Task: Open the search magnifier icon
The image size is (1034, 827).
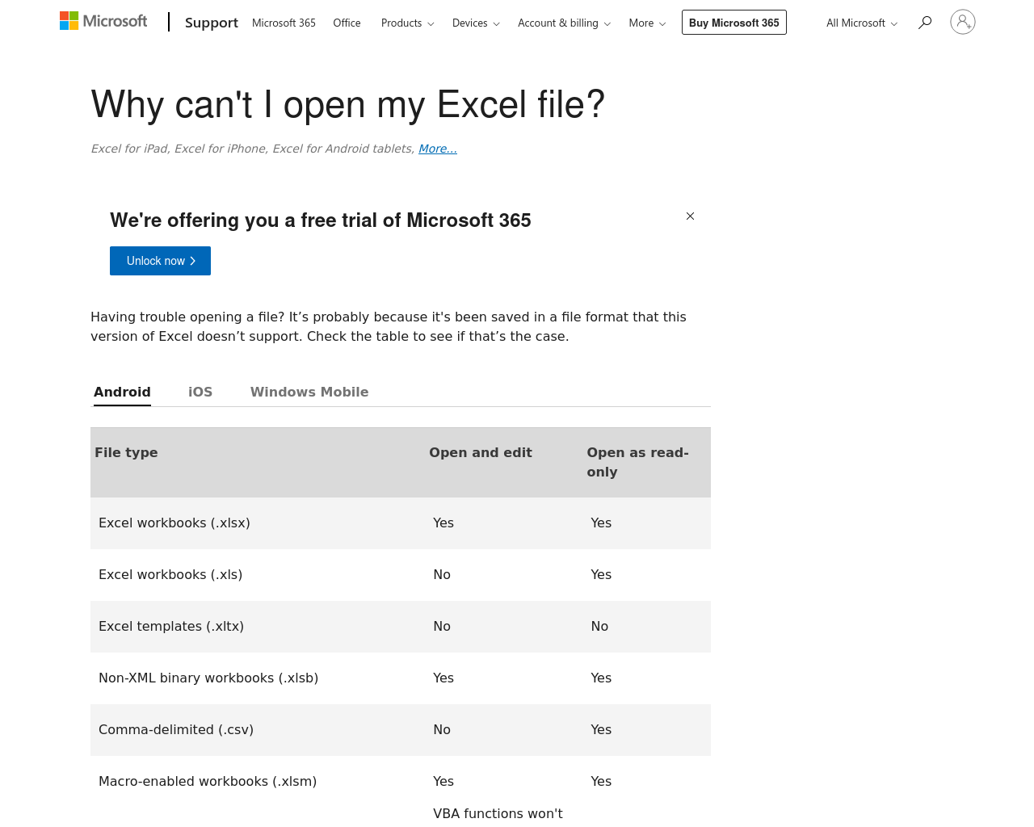Action: coord(925,23)
